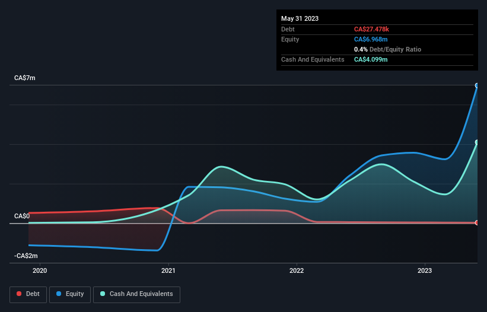Toggle the Debt series legend button

tap(28, 294)
